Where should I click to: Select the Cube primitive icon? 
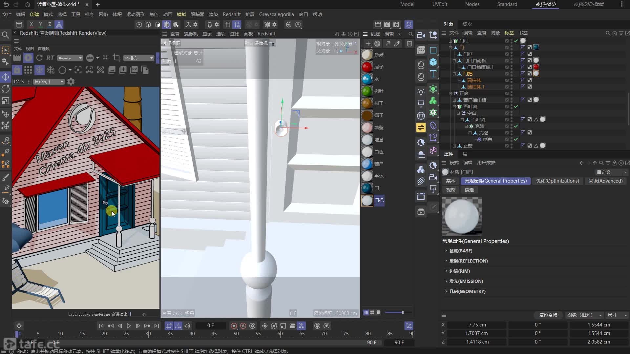point(433,62)
